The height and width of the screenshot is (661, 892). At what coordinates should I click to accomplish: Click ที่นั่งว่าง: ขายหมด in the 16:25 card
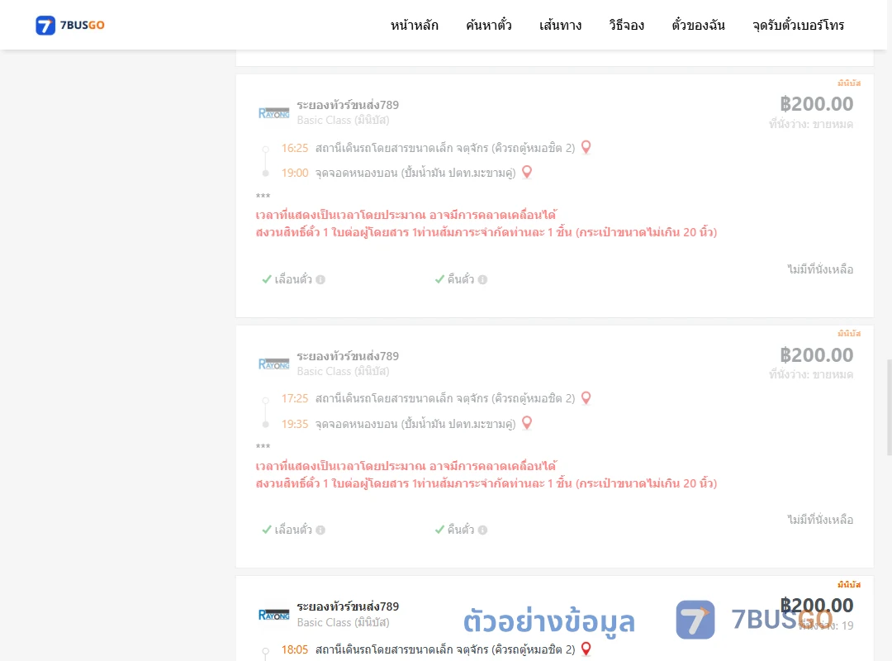811,124
